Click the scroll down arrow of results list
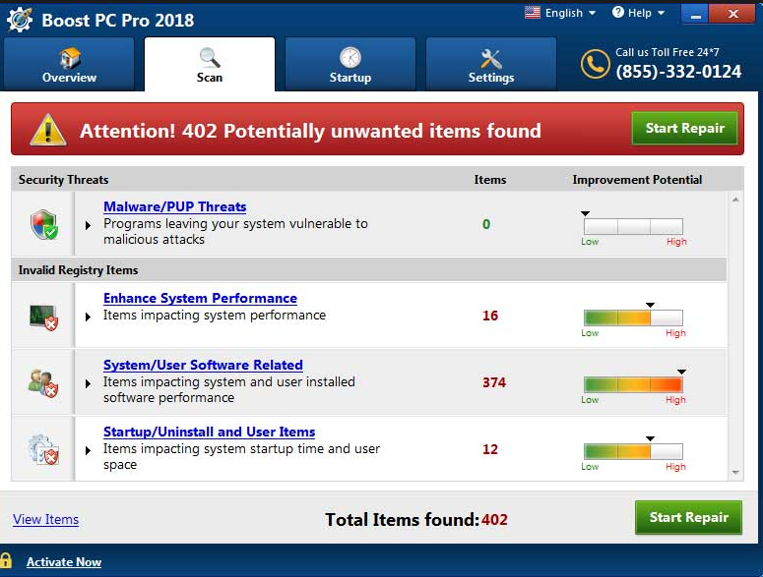Screen dimensions: 763x577 734,474
